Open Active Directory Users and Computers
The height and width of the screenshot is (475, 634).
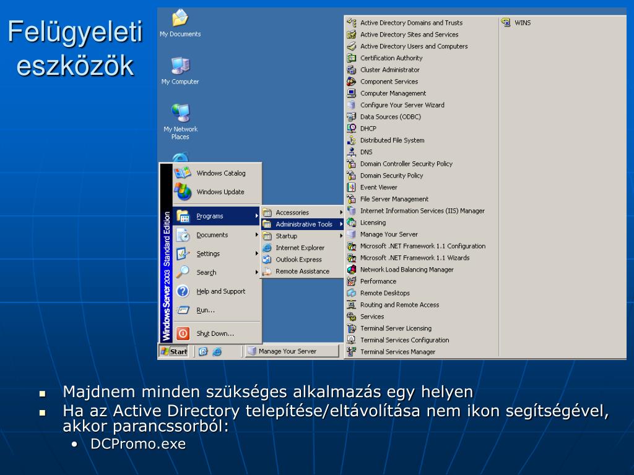[x=422, y=46]
